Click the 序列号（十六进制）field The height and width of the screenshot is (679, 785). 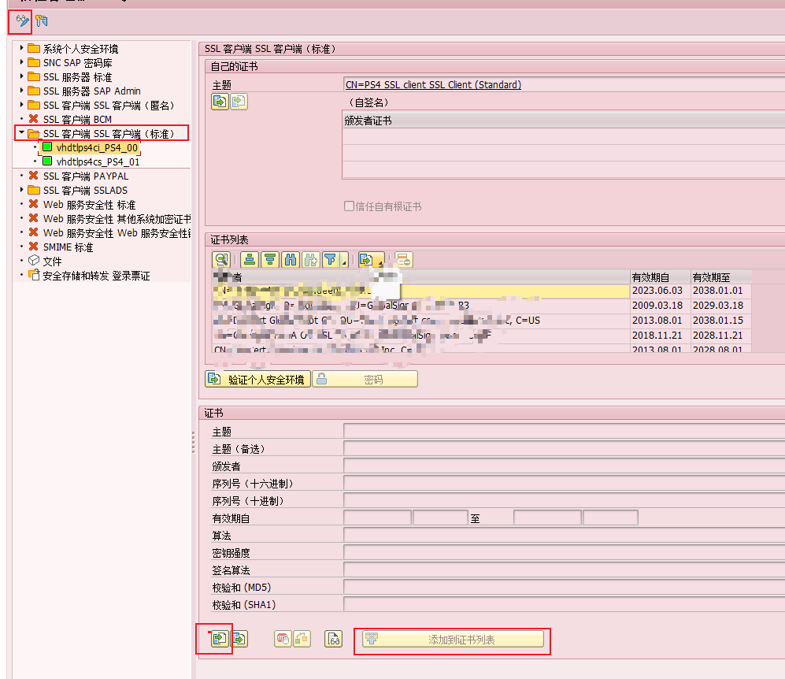pos(565,483)
